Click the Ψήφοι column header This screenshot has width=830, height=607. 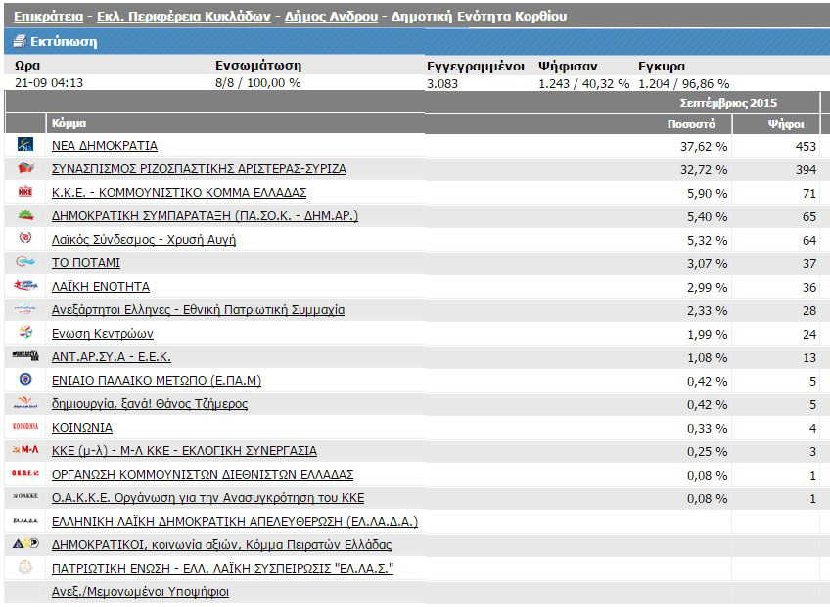pyautogui.click(x=786, y=124)
